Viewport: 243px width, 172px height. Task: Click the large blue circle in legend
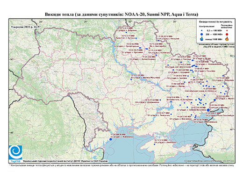click(202, 34)
